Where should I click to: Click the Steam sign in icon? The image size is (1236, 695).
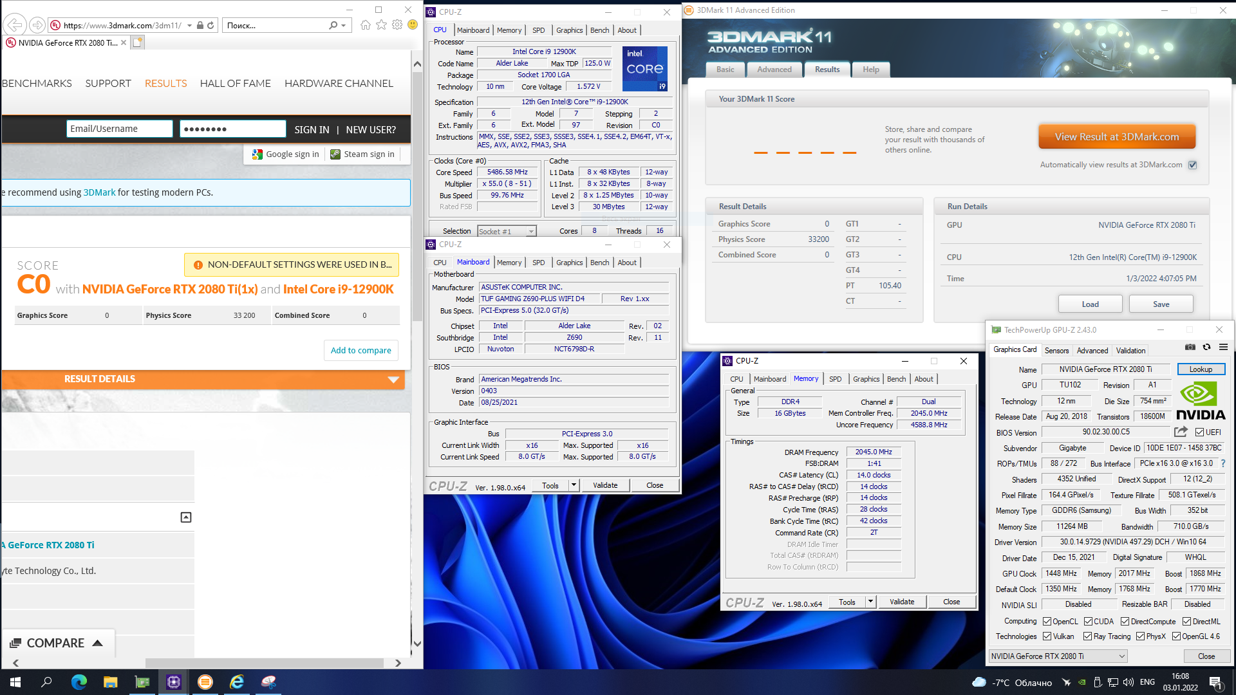click(335, 154)
